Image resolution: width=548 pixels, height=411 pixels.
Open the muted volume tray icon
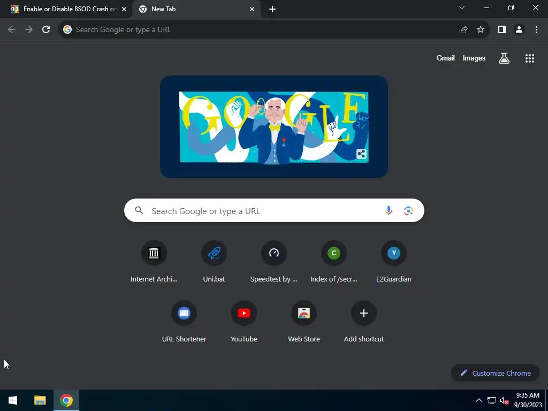click(x=504, y=400)
